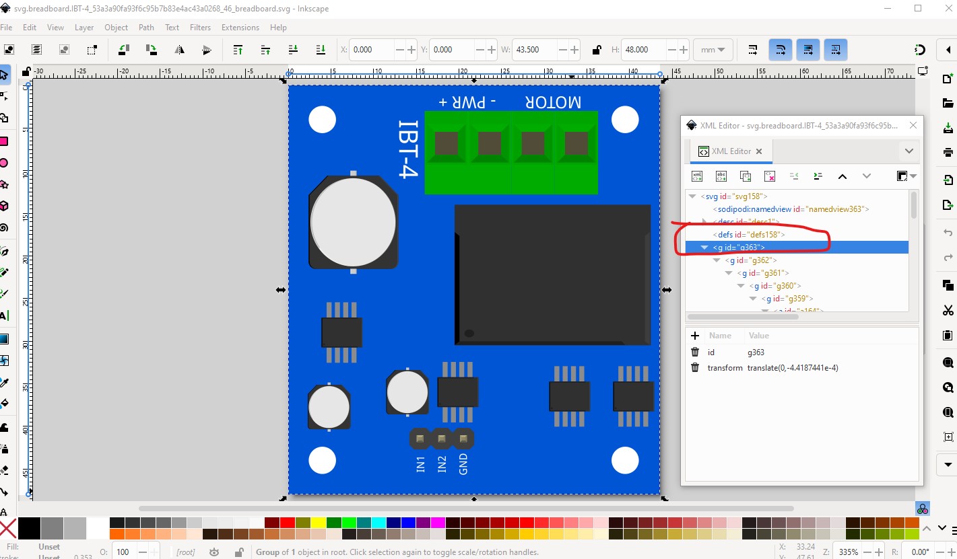Open the mm units dropdown

pyautogui.click(x=713, y=50)
